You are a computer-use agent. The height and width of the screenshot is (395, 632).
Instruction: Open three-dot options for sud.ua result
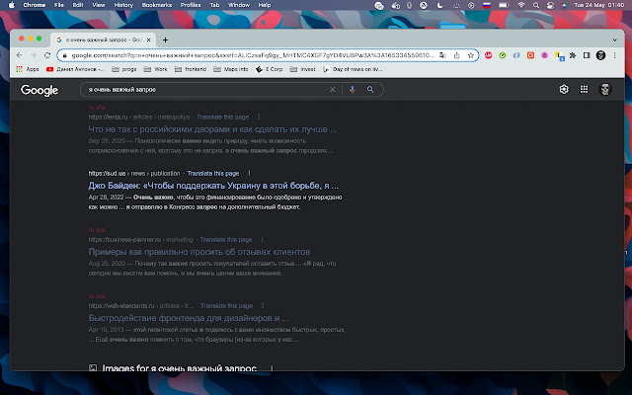[249, 173]
